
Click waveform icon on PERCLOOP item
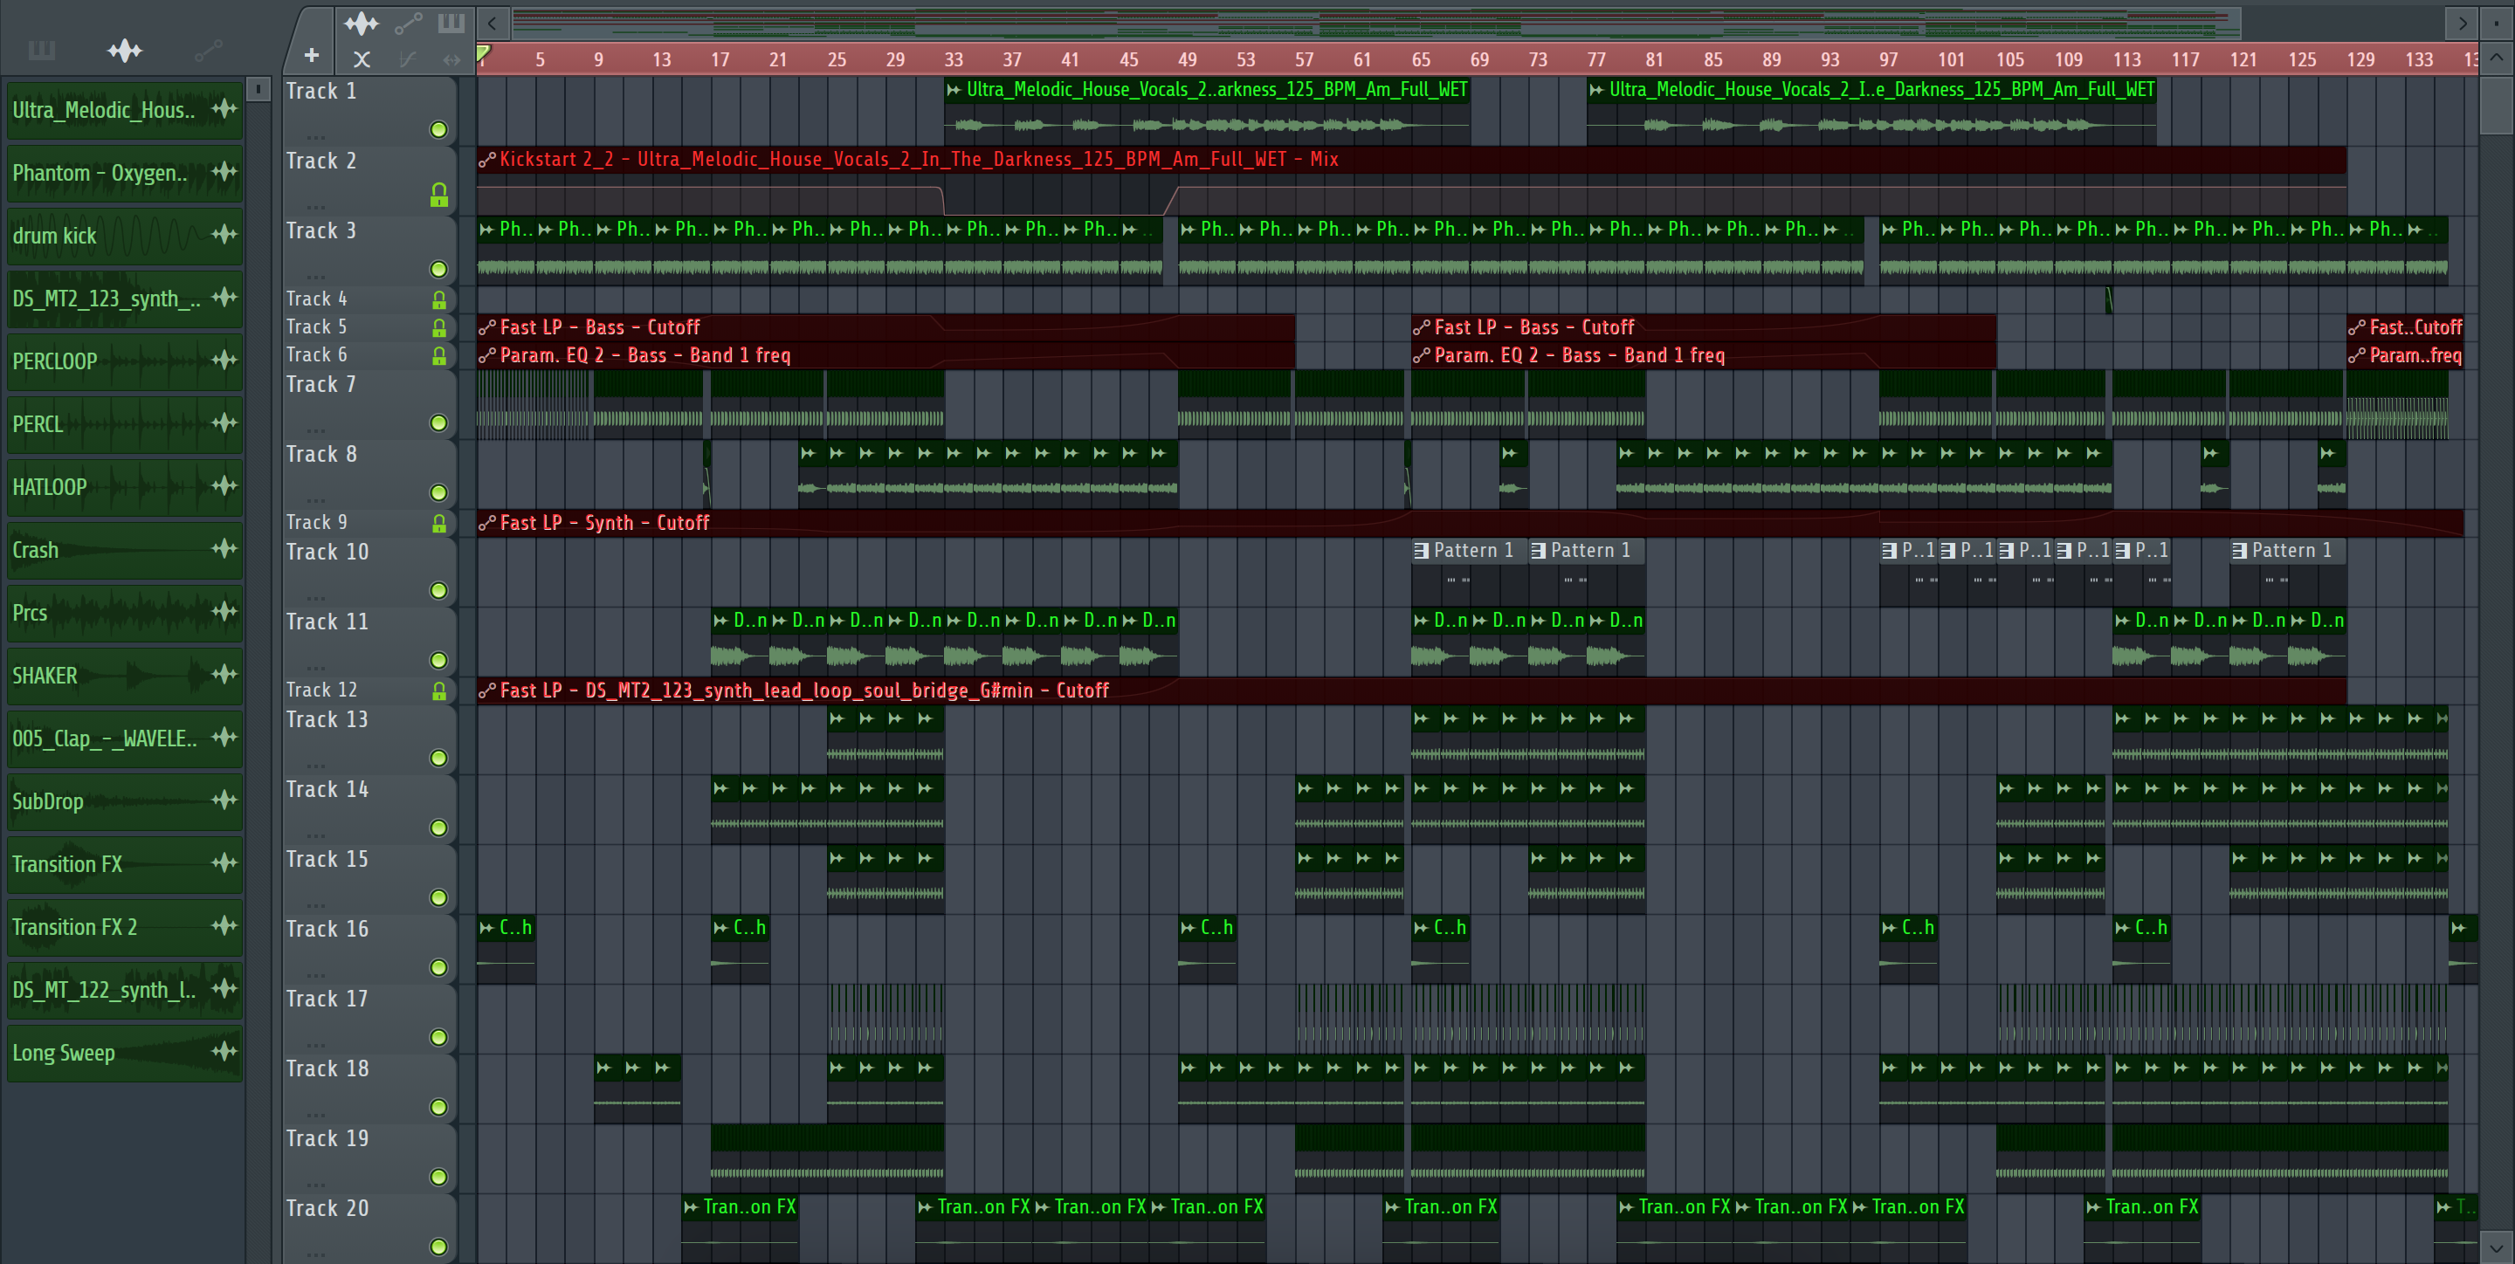point(224,361)
